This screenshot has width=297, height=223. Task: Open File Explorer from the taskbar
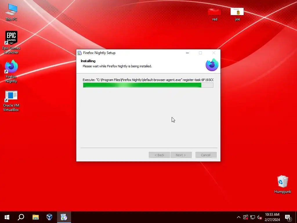[35, 217]
